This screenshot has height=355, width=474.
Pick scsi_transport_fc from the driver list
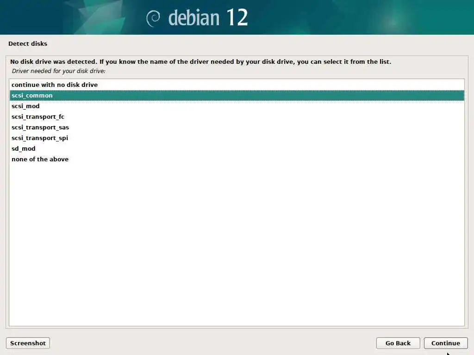(x=237, y=116)
